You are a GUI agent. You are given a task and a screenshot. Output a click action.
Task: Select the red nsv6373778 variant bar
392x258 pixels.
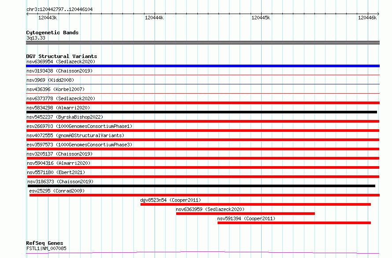pyautogui.click(x=203, y=103)
